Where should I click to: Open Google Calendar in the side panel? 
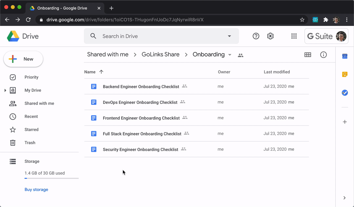[344, 56]
